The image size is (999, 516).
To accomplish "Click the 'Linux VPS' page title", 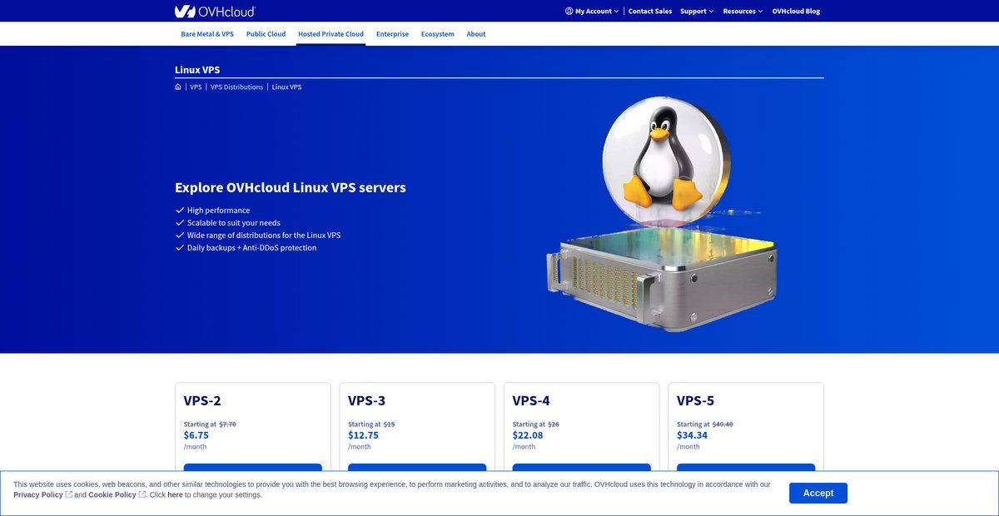I will 197,70.
